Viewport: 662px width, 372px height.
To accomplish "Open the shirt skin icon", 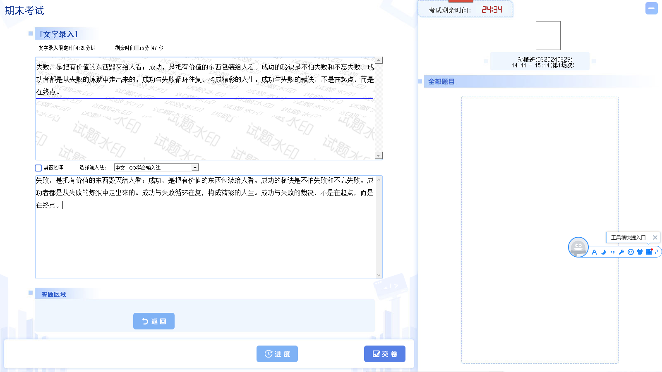I will click(x=640, y=252).
